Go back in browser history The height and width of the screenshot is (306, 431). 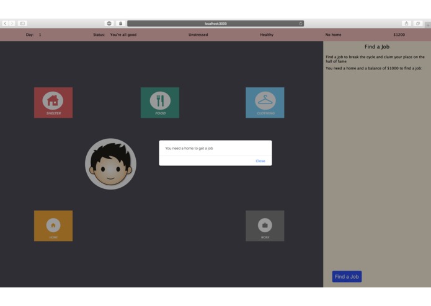pos(5,24)
